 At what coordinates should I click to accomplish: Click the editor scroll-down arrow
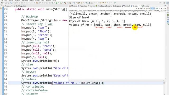[x=164, y=94]
